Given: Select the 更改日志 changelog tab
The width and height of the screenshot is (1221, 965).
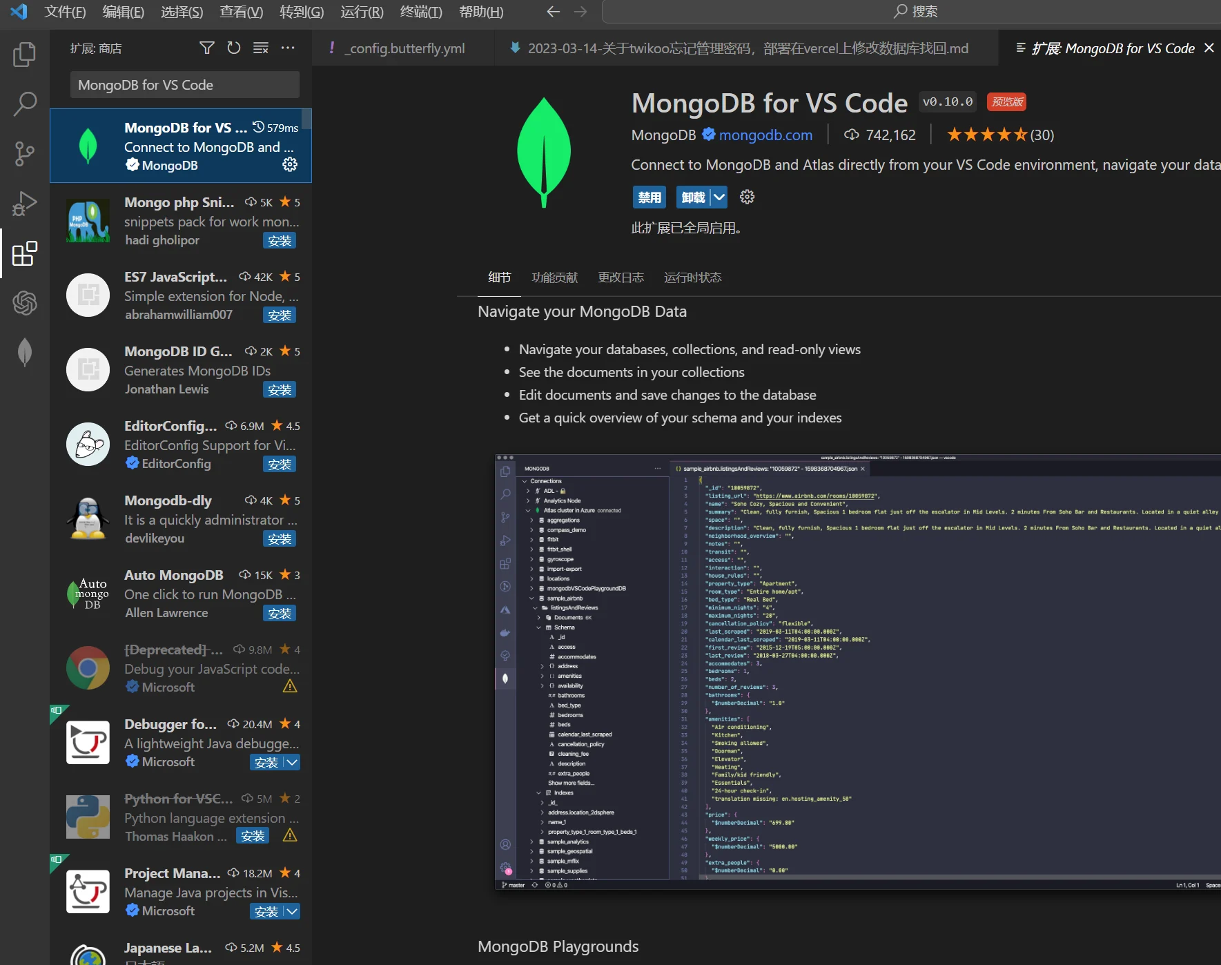Looking at the screenshot, I should point(621,277).
